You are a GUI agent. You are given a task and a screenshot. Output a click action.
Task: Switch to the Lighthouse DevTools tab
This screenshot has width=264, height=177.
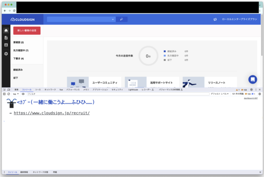coord(133,90)
